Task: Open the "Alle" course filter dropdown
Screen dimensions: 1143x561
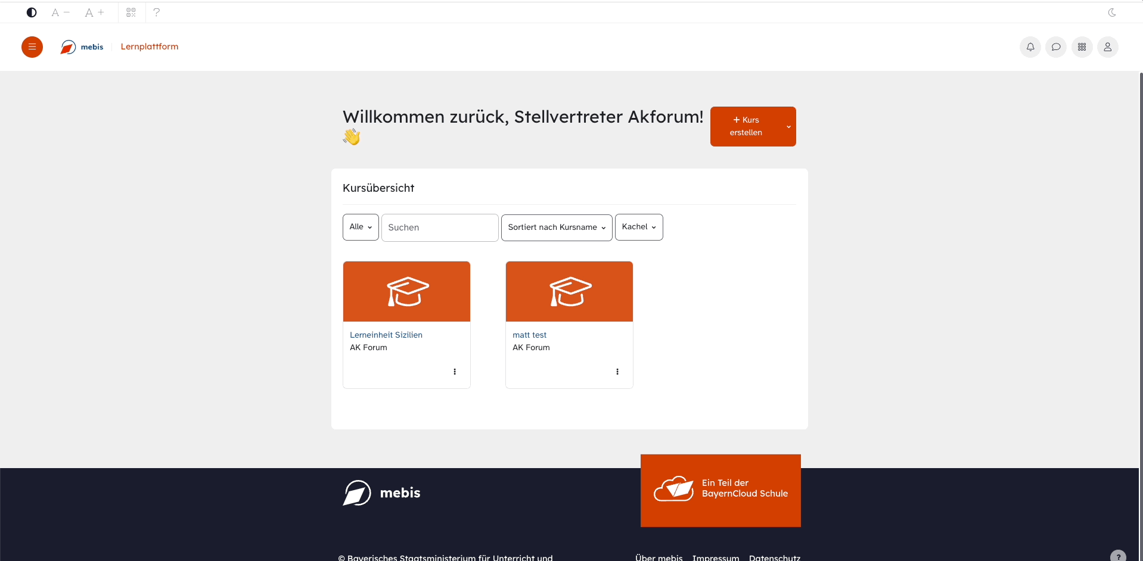Action: [360, 227]
